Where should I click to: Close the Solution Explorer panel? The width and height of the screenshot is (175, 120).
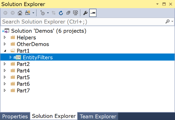click(170, 4)
